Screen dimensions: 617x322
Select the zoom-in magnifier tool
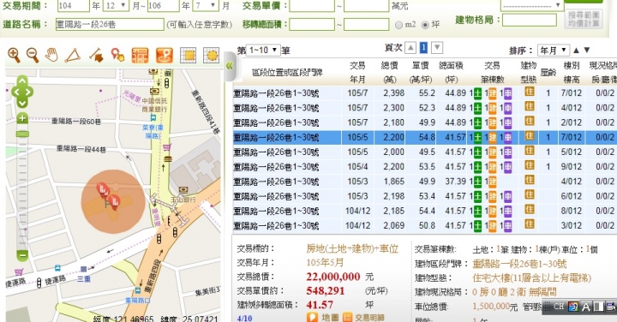click(x=15, y=56)
